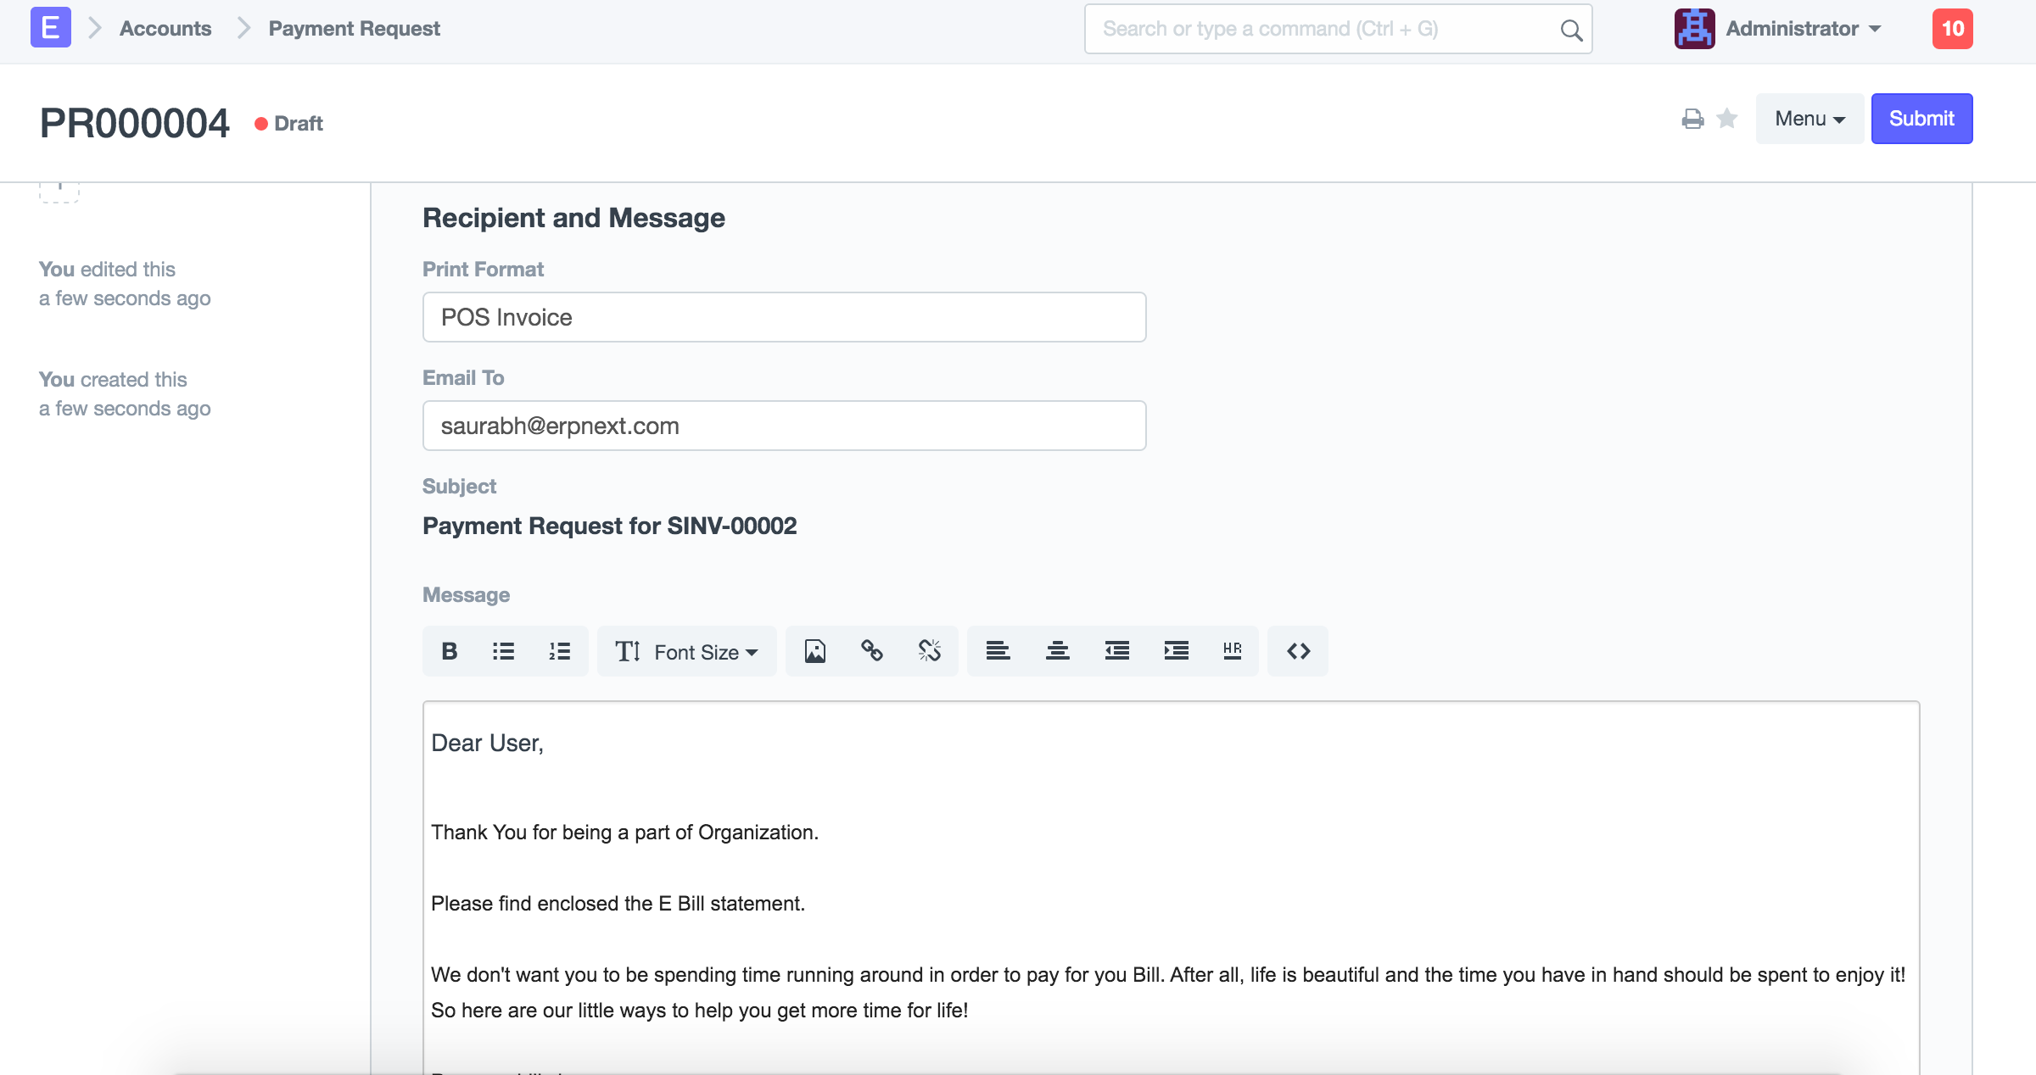Viewport: 2036px width, 1075px height.
Task: Insert a horizontal rule
Action: pyautogui.click(x=1232, y=651)
